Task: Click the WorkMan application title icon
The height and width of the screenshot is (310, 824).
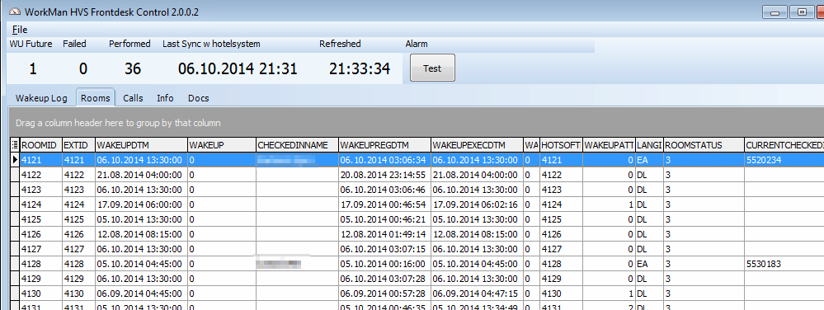Action: tap(15, 12)
